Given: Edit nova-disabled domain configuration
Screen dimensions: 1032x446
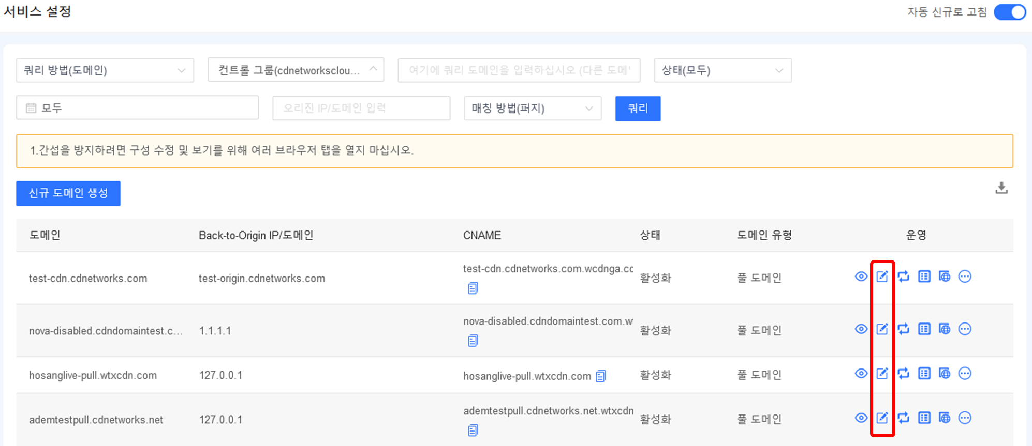Looking at the screenshot, I should tap(882, 329).
